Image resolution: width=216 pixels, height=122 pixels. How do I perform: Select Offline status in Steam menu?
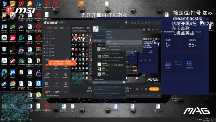[x=124, y=42]
